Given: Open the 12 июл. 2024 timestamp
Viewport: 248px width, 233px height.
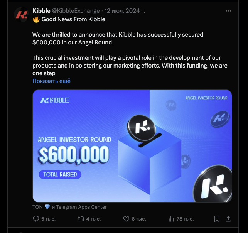Looking at the screenshot, I should (125, 11).
